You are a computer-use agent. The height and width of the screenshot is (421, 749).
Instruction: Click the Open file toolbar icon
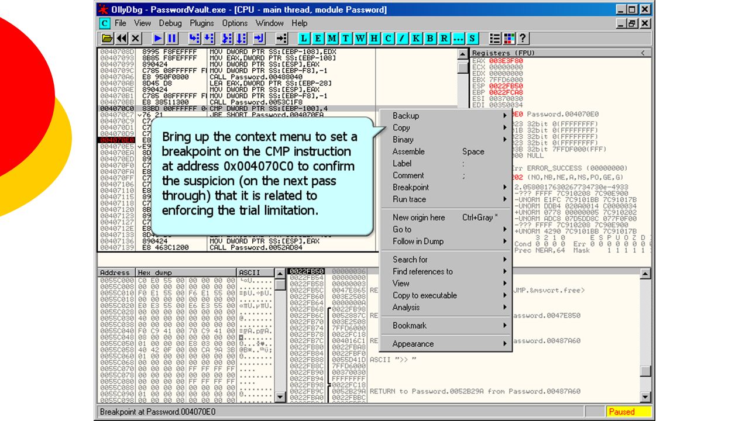point(107,39)
